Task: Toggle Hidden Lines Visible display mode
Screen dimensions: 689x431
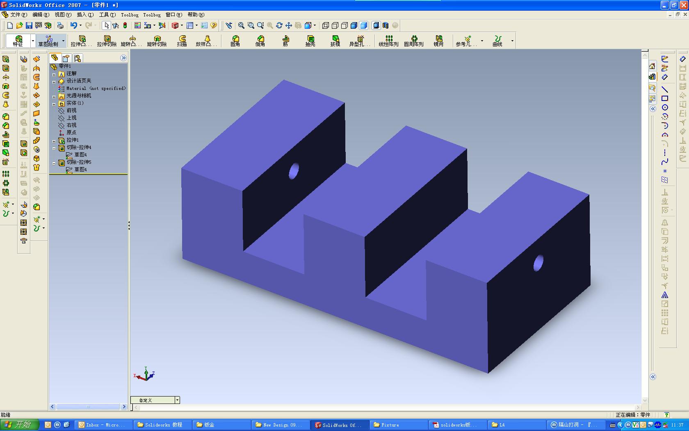Action: coord(335,25)
